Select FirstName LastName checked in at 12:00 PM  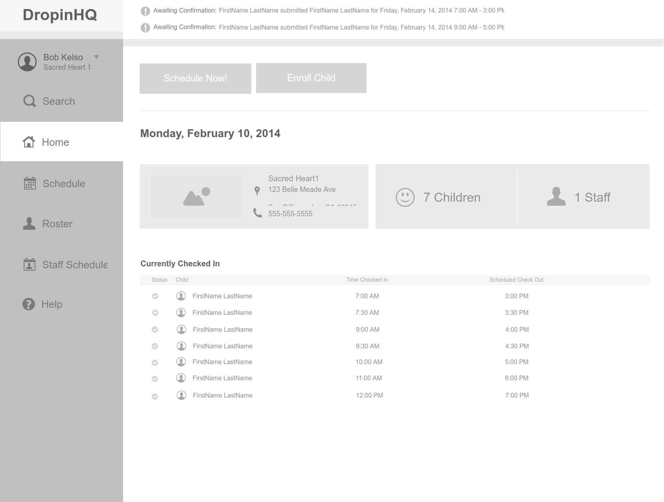223,395
